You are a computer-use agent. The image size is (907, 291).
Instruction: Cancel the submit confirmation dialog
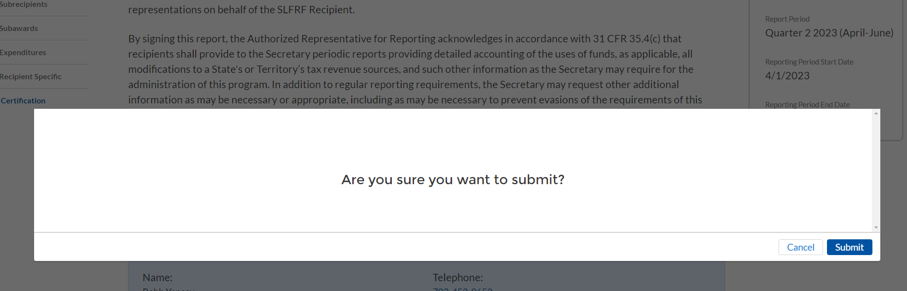pos(800,247)
